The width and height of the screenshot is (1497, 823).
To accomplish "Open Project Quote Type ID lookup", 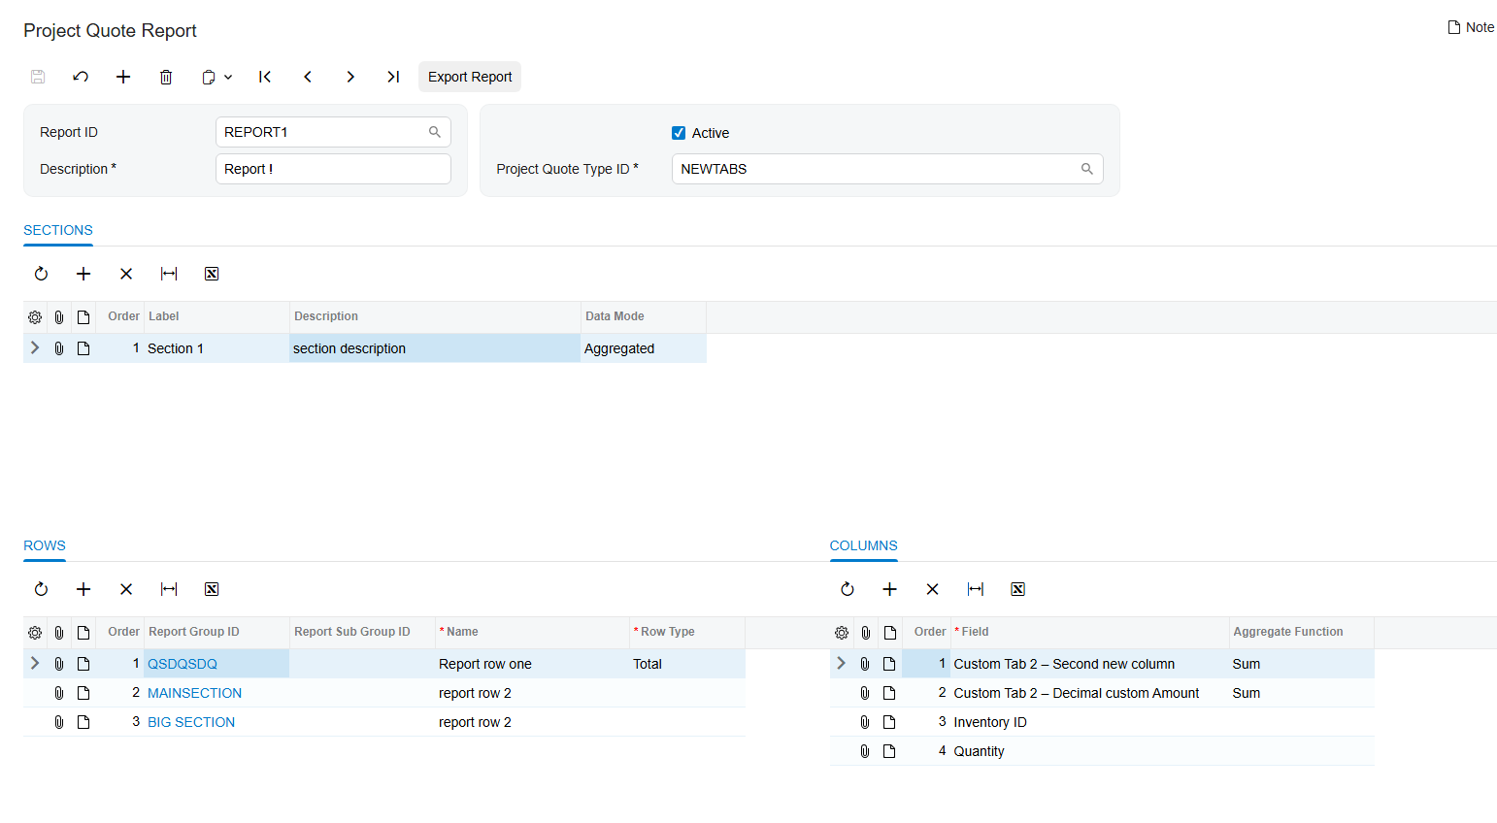I will coord(1087,169).
